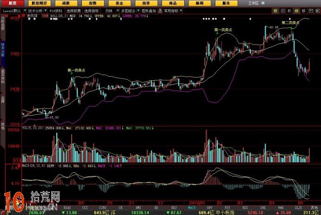Screen dimensions: 321x215
Task: Open the 商品 commodities tab
Action: click(173, 3)
